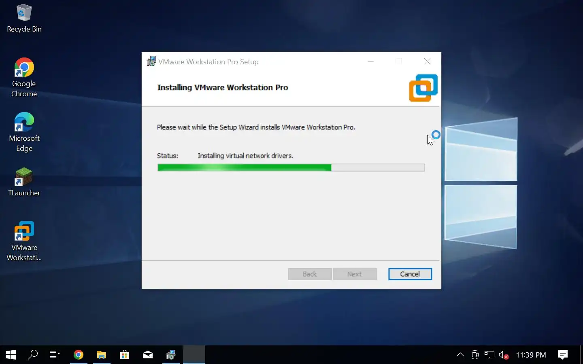Click the muted volume tray icon
583x364 pixels.
click(504, 355)
